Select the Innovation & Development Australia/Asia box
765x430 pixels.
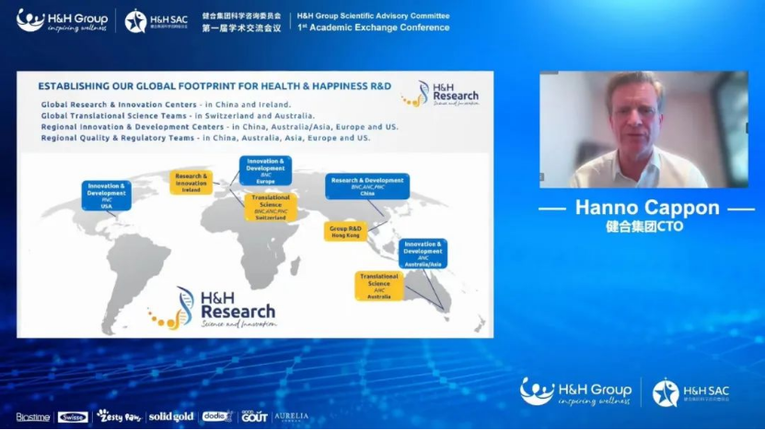coord(423,254)
